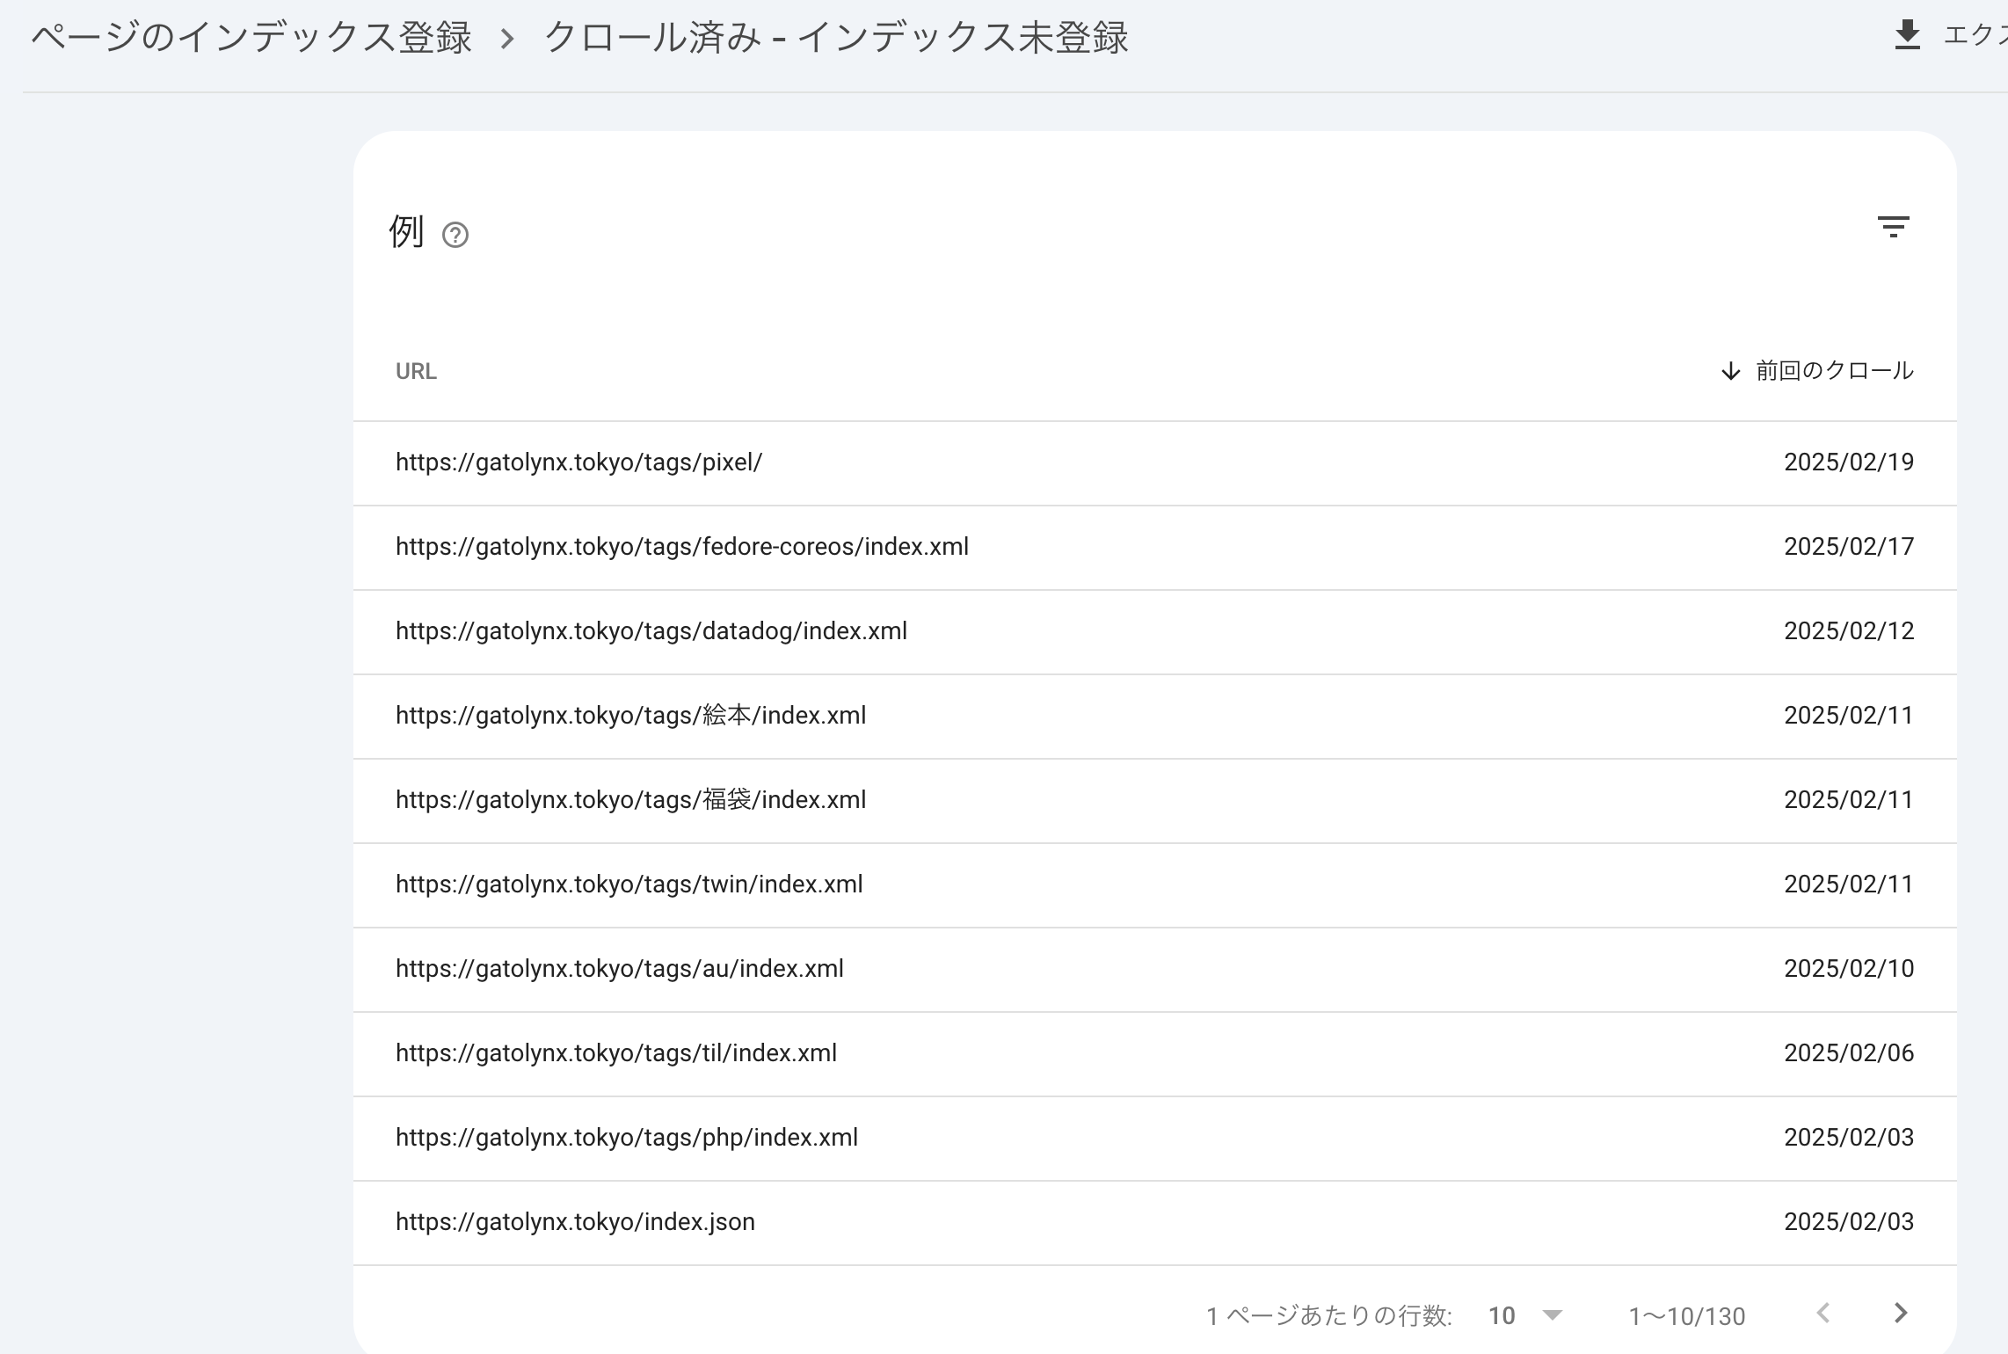Click the help question mark beside 例
The image size is (2008, 1354).
pyautogui.click(x=455, y=235)
